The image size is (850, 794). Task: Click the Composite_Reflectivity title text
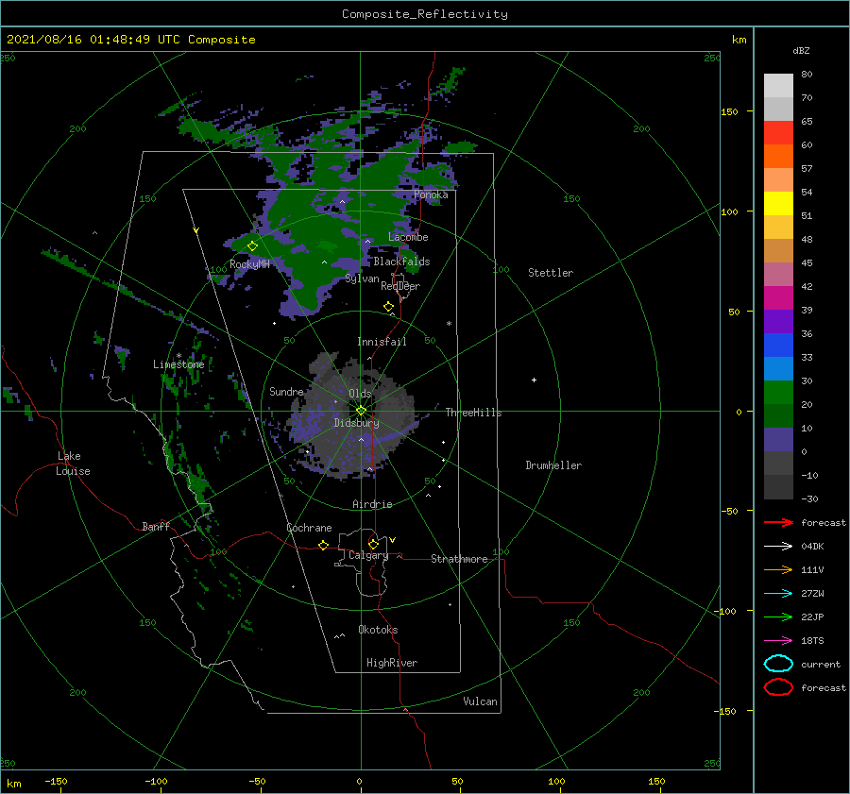coord(425,14)
